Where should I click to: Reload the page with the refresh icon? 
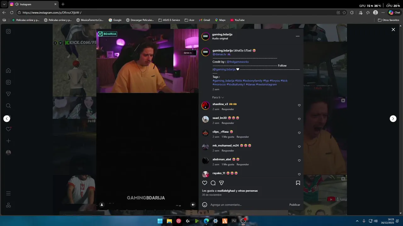coord(12,13)
